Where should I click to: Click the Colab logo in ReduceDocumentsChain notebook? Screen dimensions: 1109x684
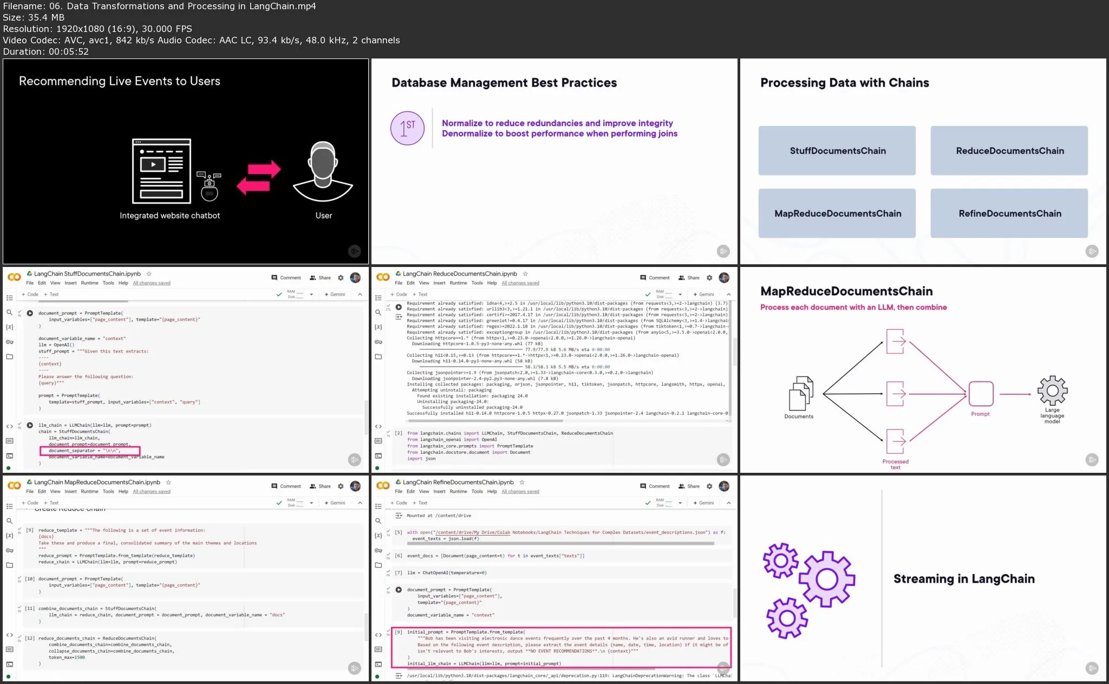[x=383, y=277]
